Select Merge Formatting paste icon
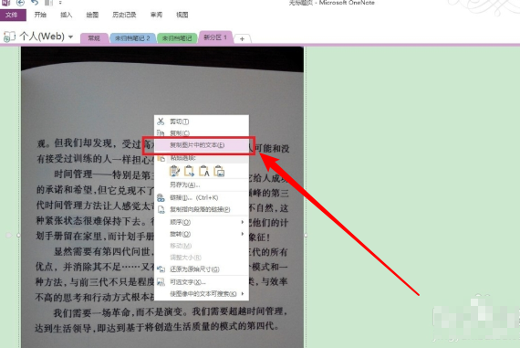 pos(190,172)
